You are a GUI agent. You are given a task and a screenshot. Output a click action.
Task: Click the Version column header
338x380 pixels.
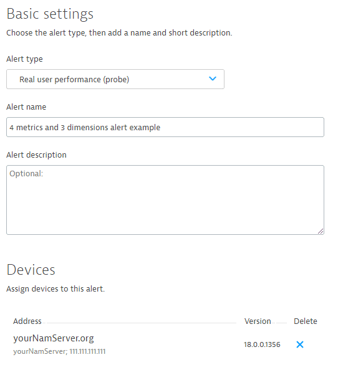coord(258,321)
